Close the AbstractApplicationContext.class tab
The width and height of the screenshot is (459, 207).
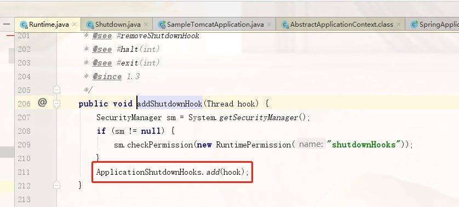click(x=398, y=25)
